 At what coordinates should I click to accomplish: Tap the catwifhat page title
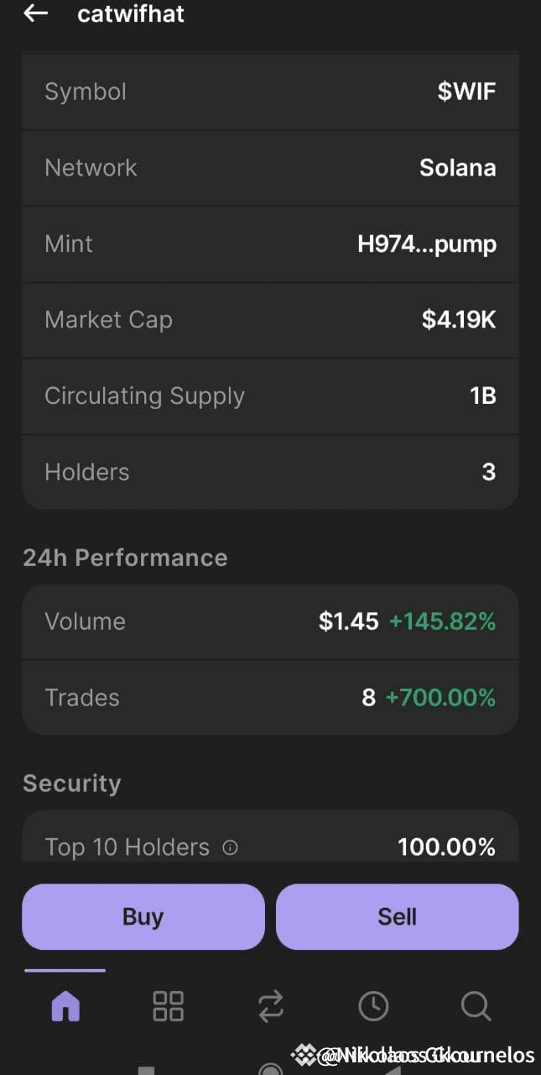(x=131, y=13)
